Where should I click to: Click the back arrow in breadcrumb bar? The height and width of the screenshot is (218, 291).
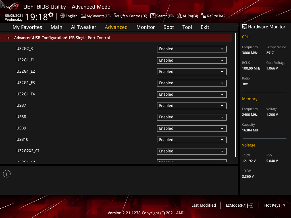coord(9,38)
